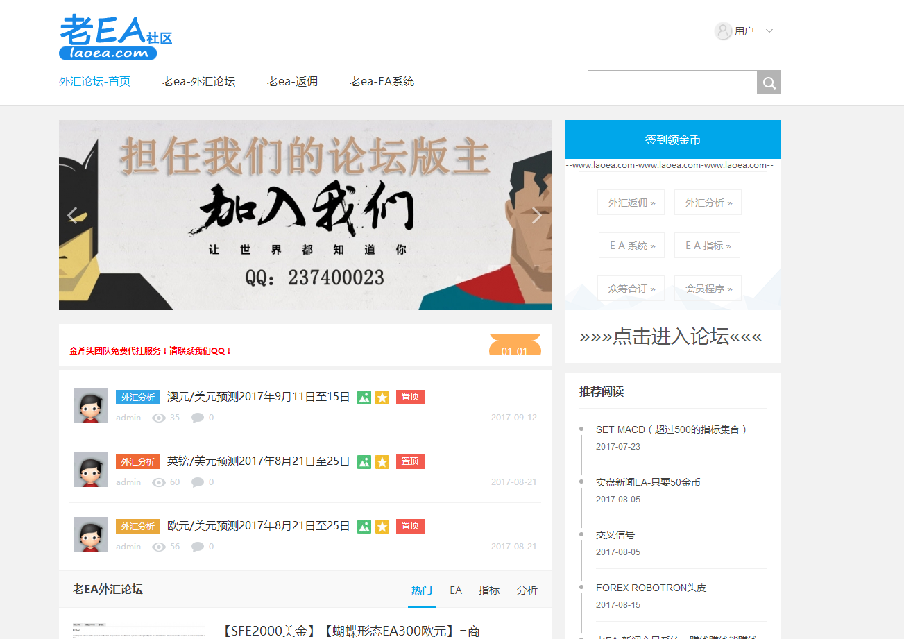Viewport: 904px width, 639px height.
Task: Open the 外汇分析 » sidebar button
Action: click(x=708, y=203)
